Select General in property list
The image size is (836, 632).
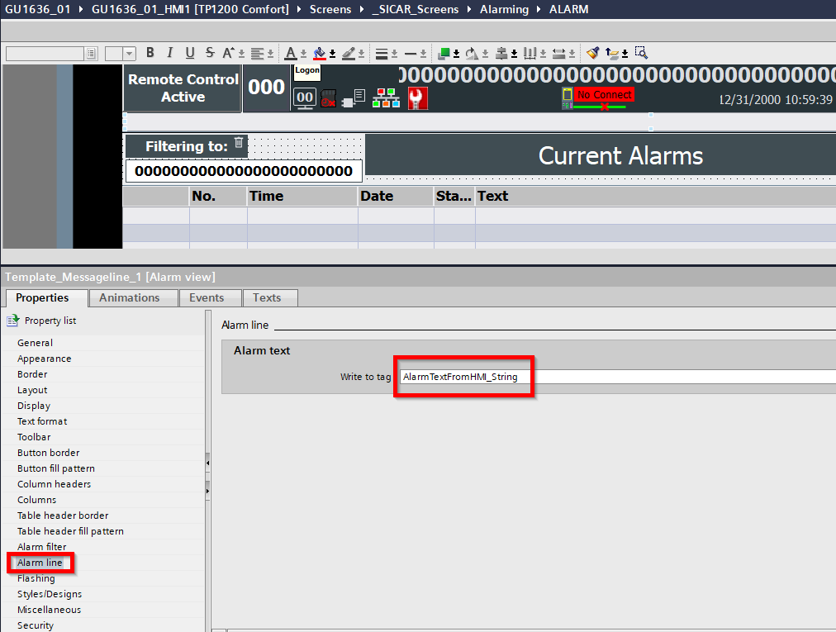click(x=36, y=343)
